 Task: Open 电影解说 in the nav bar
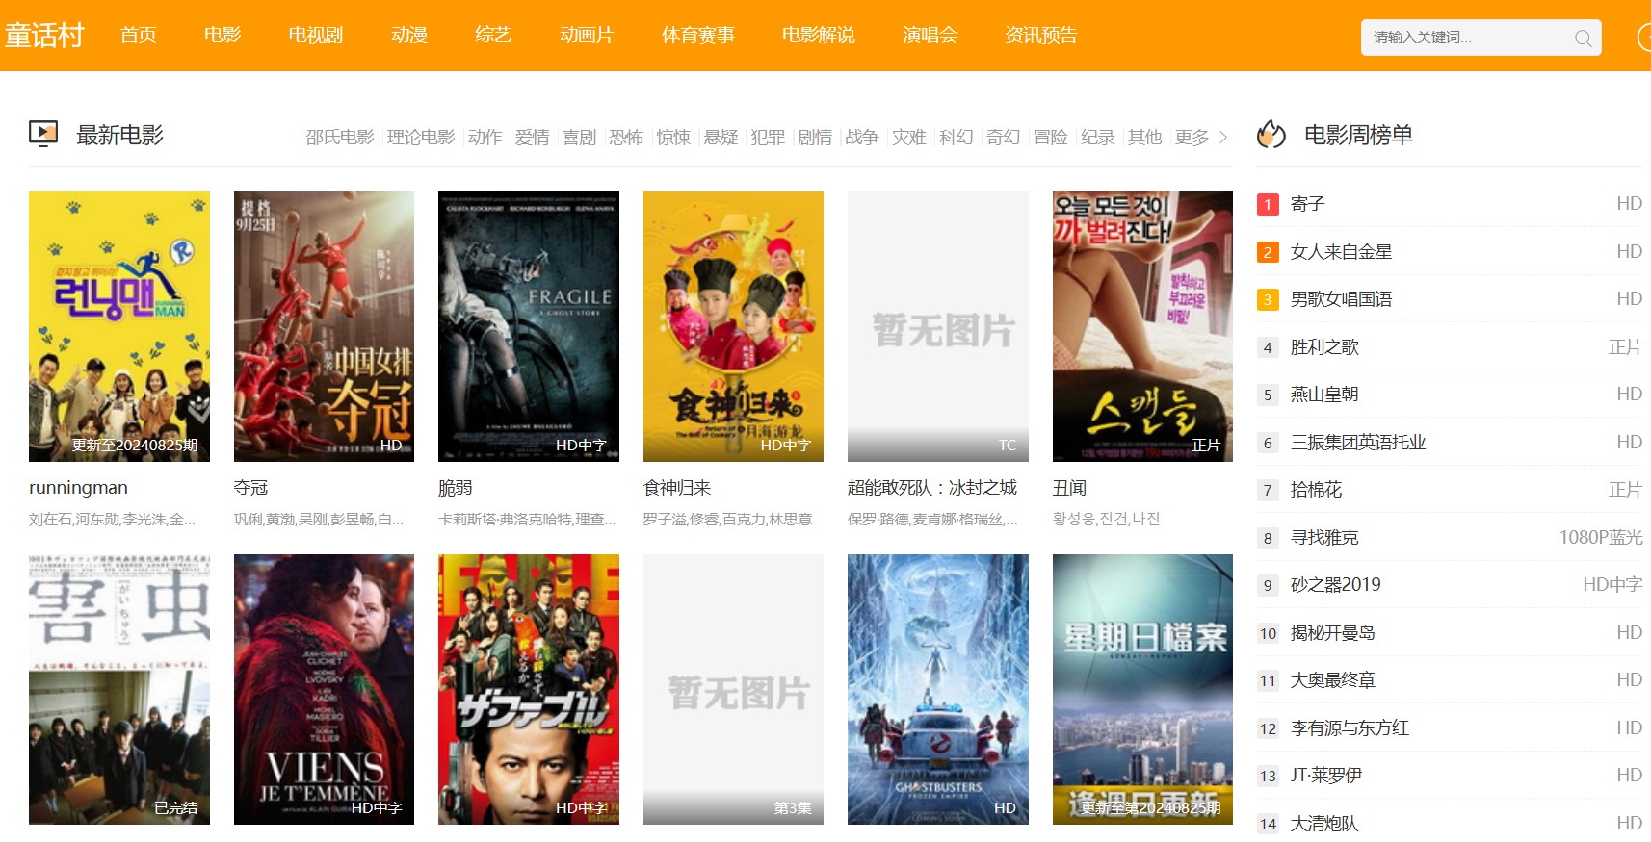[819, 36]
